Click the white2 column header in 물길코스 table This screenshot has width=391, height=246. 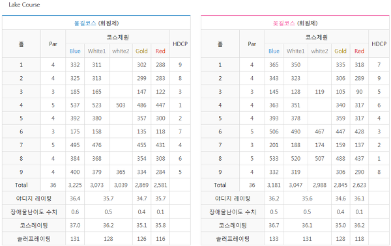[x=121, y=51]
